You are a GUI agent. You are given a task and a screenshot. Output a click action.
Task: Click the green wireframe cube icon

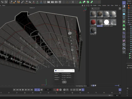pyautogui.click(x=88, y=2)
